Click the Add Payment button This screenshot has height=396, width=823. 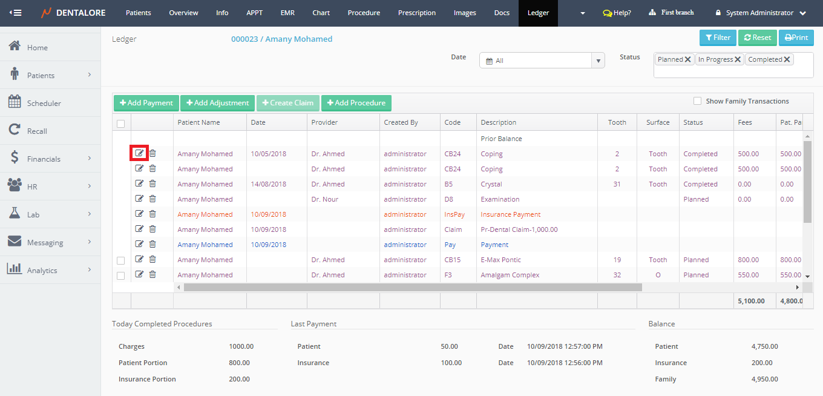click(145, 103)
